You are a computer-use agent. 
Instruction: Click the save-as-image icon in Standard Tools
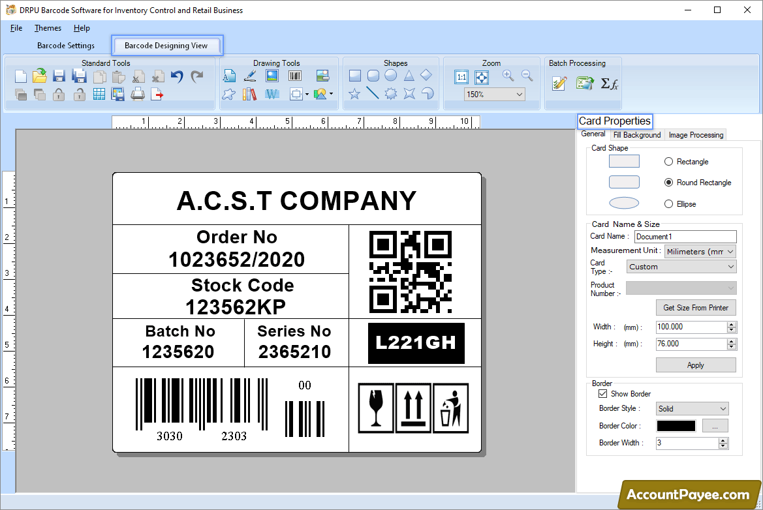tap(117, 94)
